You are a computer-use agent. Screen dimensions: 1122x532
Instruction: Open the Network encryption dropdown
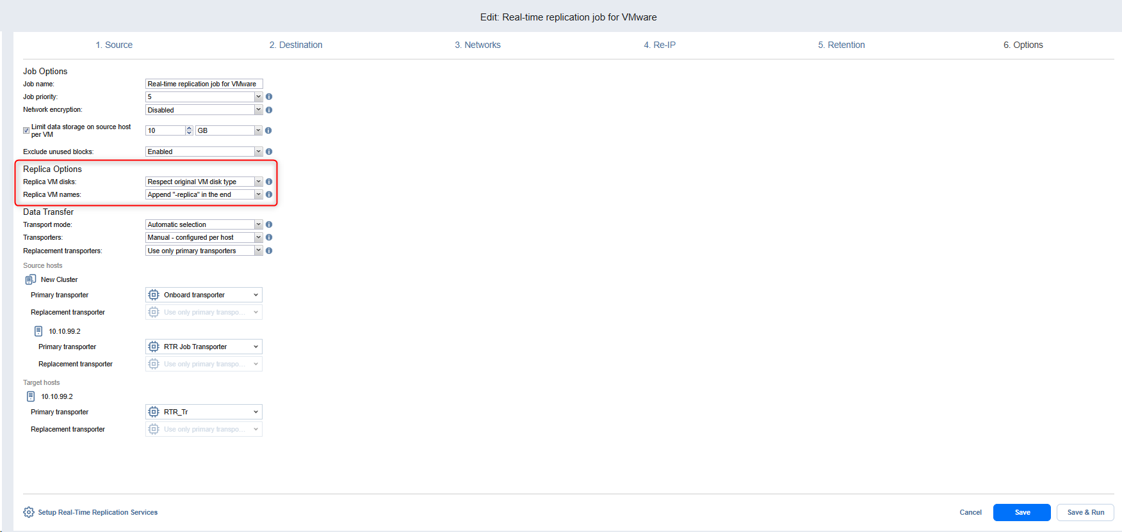(x=204, y=110)
